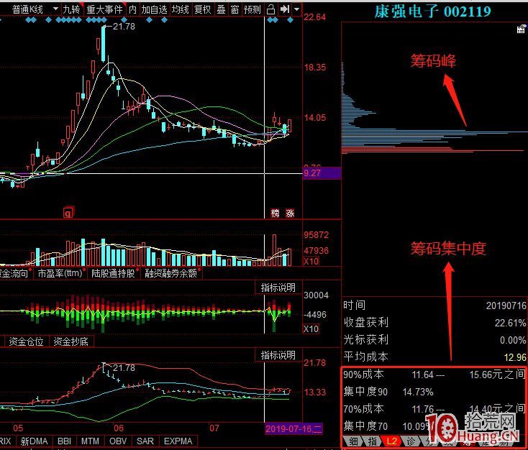
Task: Click the 95872 volume axis label
Action: pos(317,235)
